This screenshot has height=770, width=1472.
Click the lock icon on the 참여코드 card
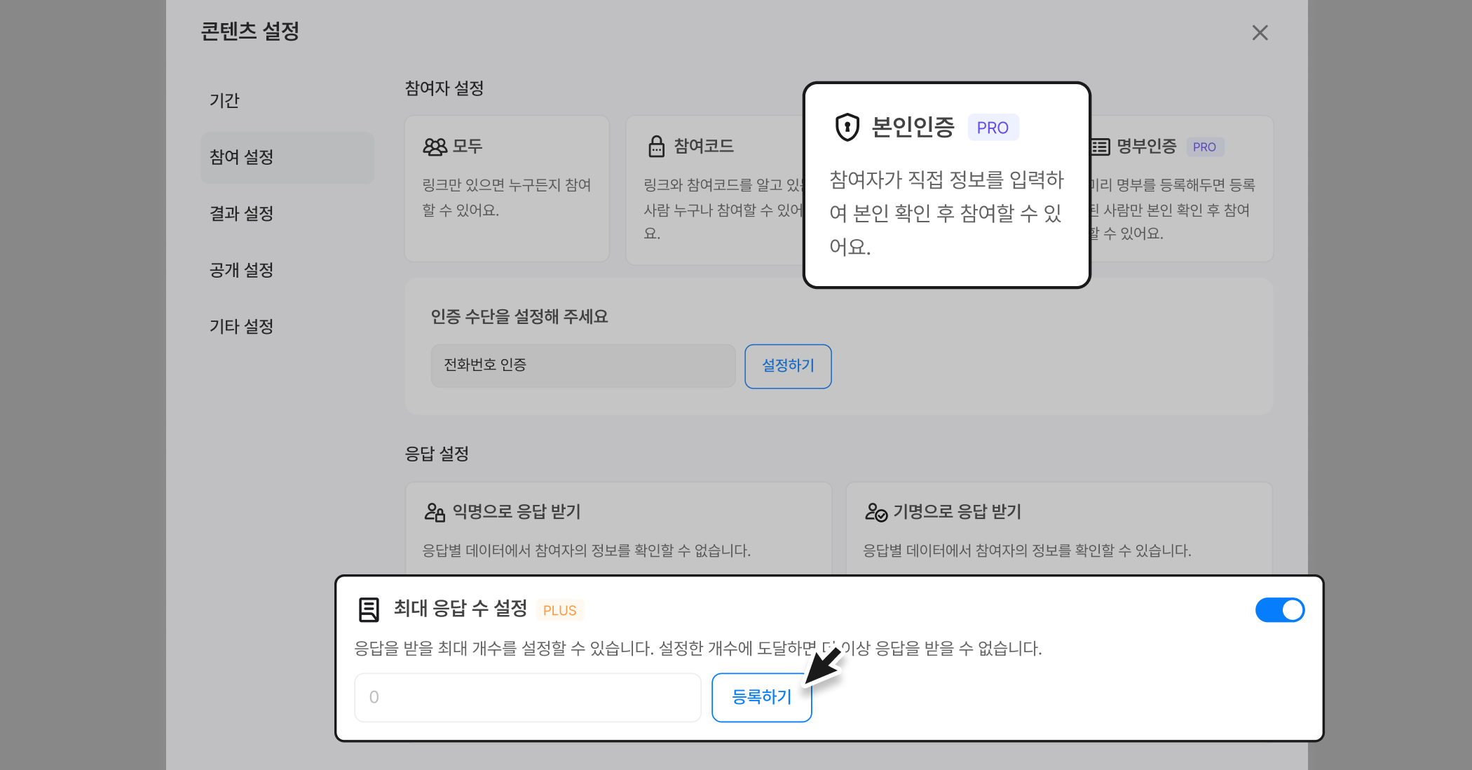[656, 147]
